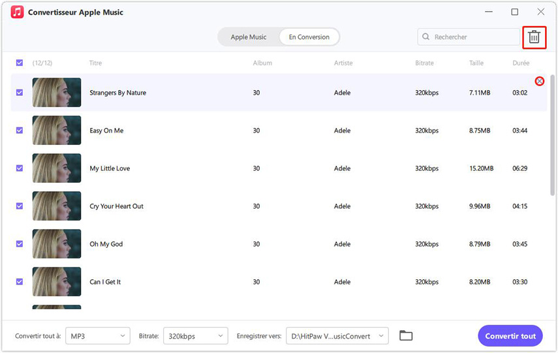Click the My Little Love album thumbnail
This screenshot has height=353, width=558.
pyautogui.click(x=57, y=168)
